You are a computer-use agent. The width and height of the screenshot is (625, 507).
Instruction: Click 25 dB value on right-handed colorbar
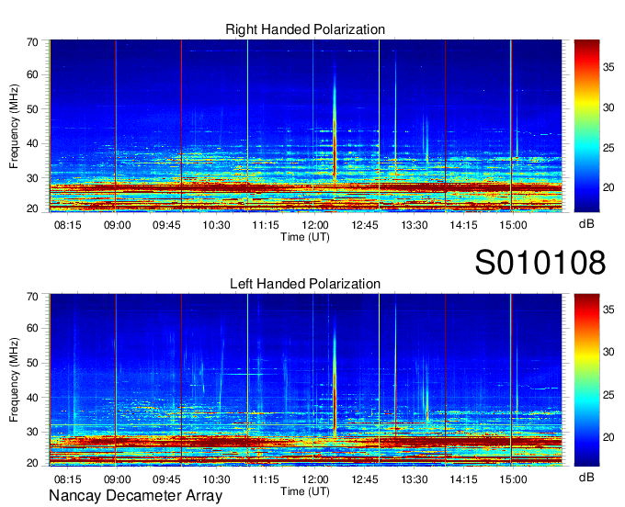(x=608, y=148)
